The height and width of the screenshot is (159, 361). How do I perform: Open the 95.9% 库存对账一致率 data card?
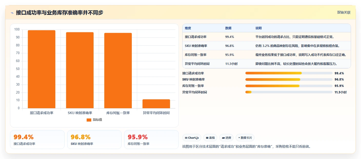(x=151, y=140)
